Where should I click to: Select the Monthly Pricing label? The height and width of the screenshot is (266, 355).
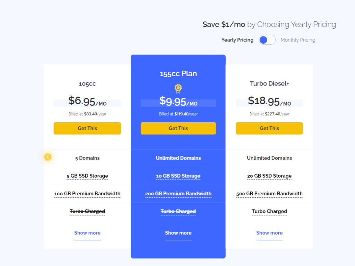tap(298, 40)
